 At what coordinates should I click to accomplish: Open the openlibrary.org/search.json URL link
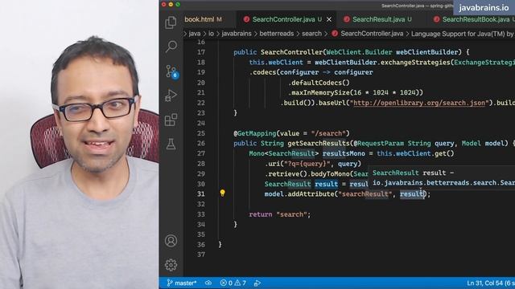pos(418,103)
